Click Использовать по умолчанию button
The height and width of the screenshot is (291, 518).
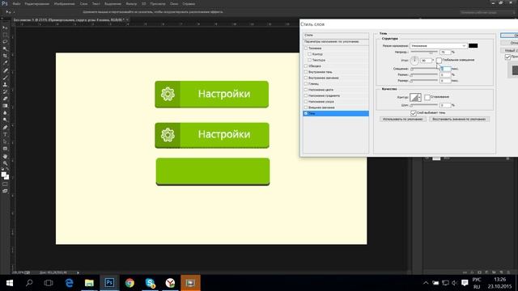[403, 119]
